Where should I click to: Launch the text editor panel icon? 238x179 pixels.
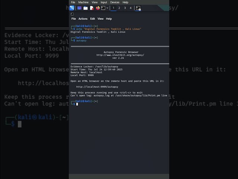pos(92,8)
